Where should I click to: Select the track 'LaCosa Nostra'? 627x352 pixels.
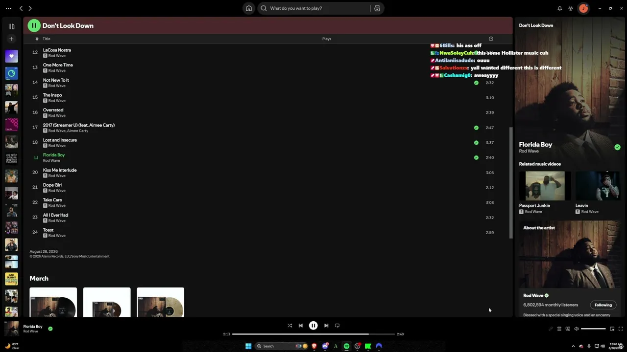pos(57,50)
